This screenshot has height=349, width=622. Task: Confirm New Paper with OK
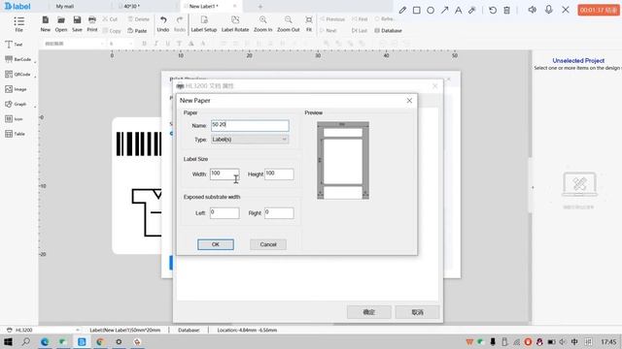[216, 244]
